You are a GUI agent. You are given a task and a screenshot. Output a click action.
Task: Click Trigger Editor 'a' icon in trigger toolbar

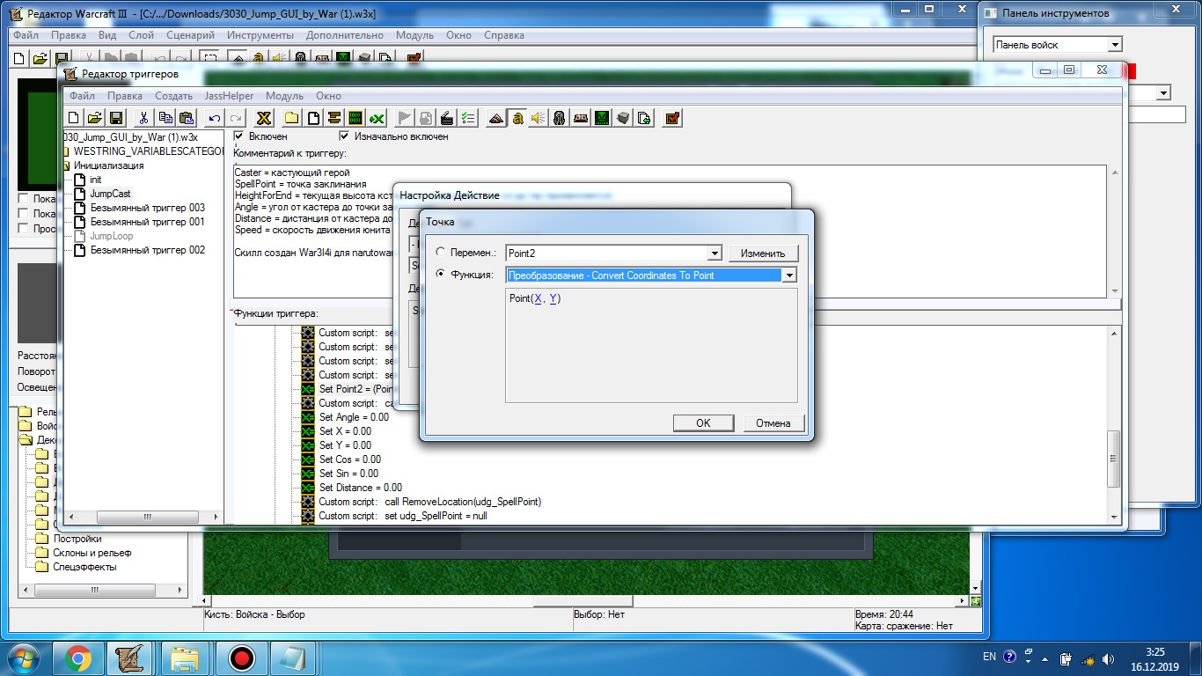(517, 118)
